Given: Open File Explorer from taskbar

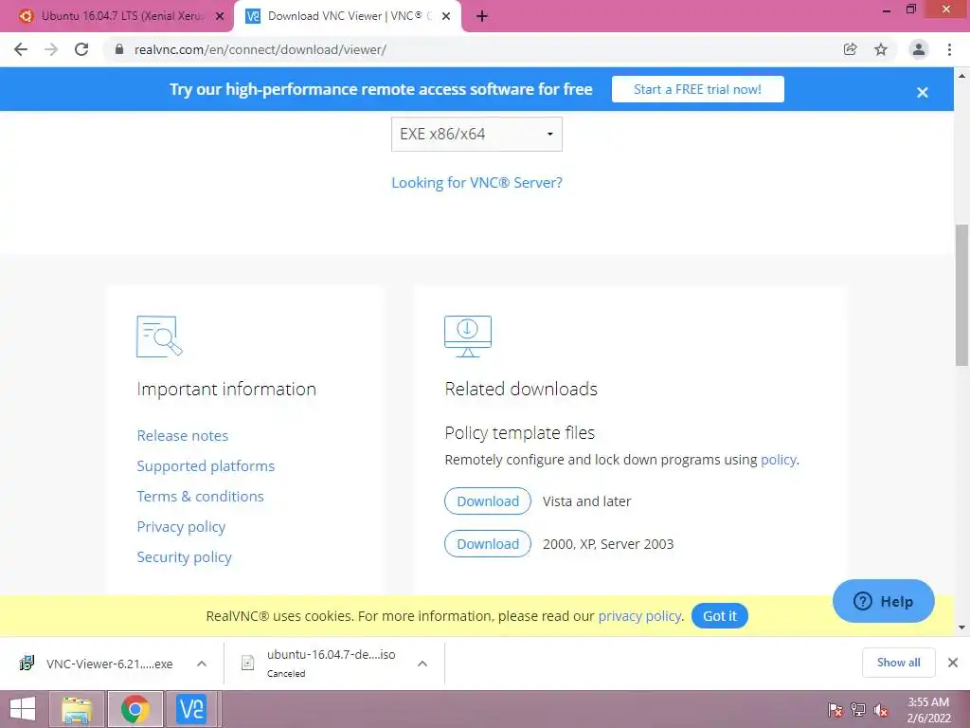Looking at the screenshot, I should pyautogui.click(x=77, y=709).
